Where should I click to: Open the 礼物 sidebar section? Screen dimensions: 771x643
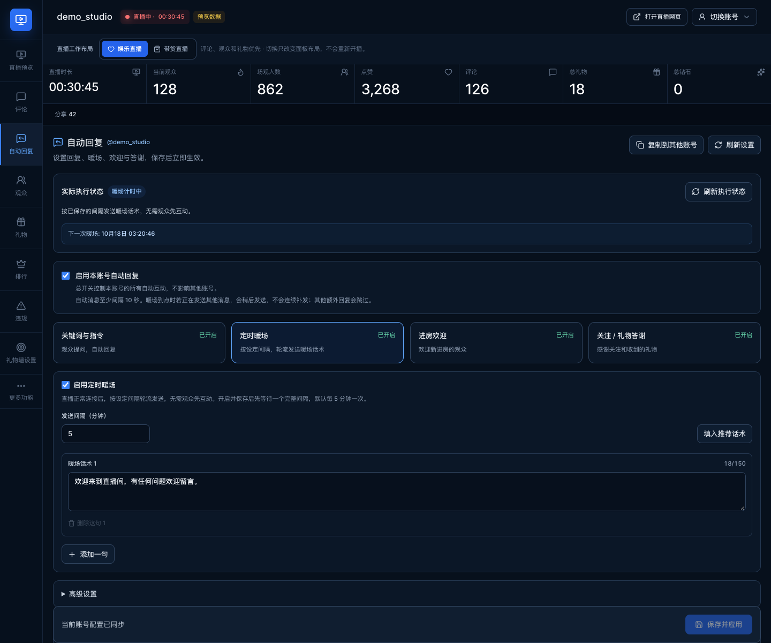point(21,228)
